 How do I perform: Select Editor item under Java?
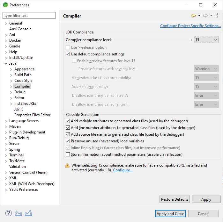[19, 98]
